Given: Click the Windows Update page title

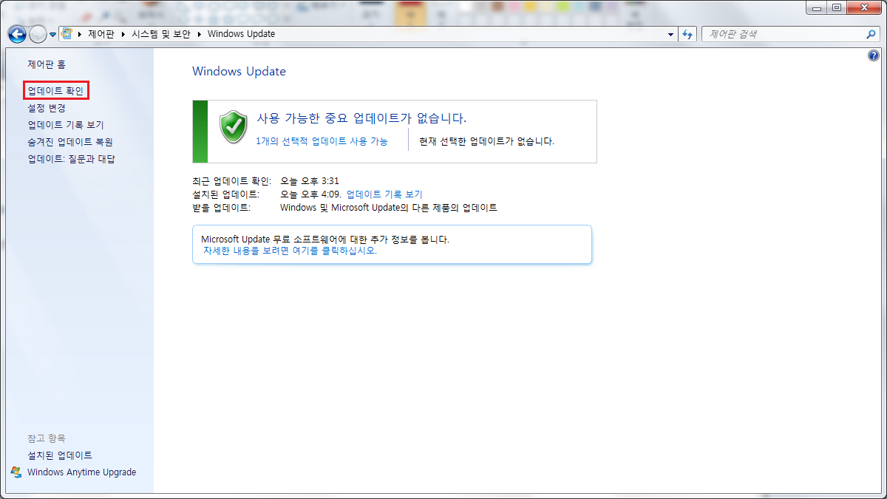Looking at the screenshot, I should (239, 72).
